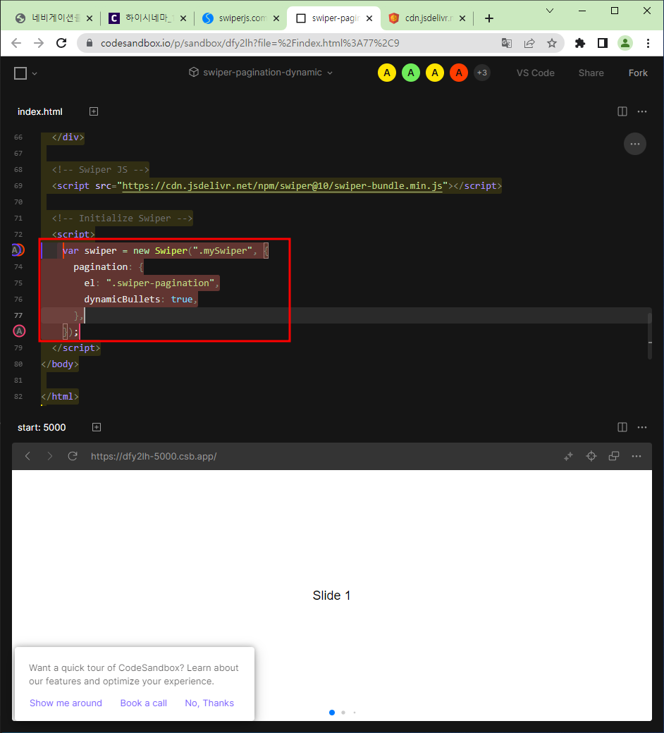The image size is (664, 733).
Task: Click the swiper-bundle.min.js CDN link
Action: point(282,185)
